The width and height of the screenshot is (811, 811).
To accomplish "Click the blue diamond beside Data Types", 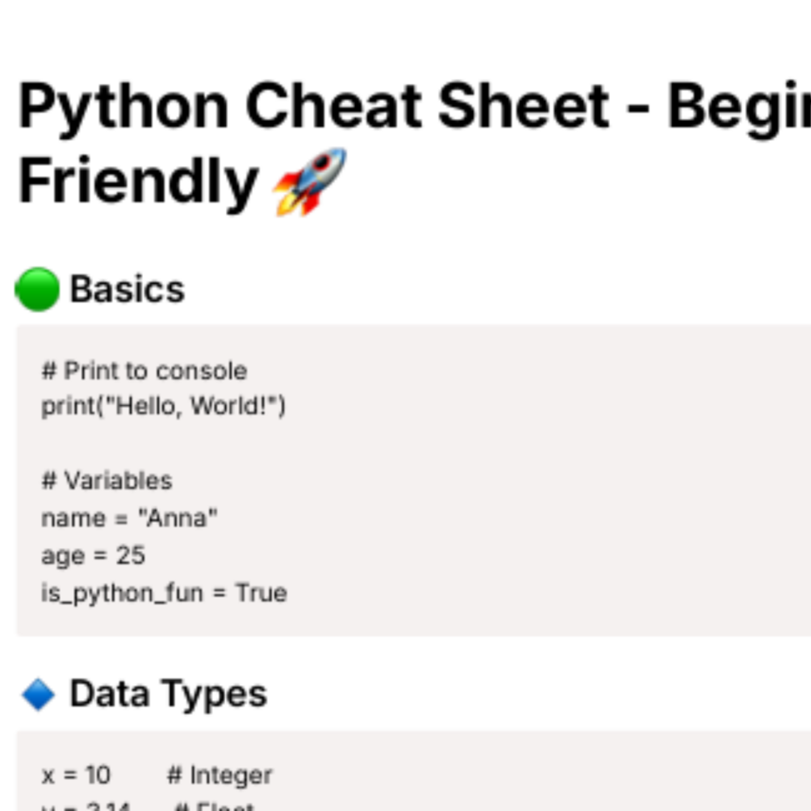I will click(x=38, y=694).
